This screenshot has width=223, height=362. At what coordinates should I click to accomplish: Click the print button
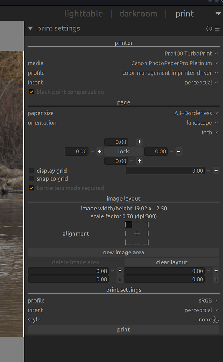tap(124, 329)
